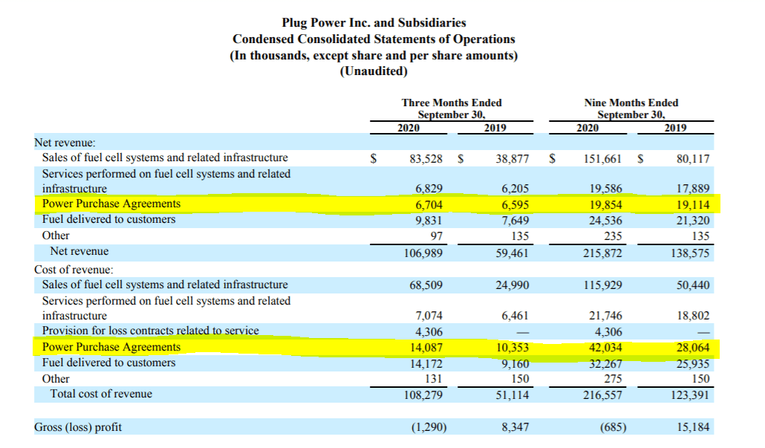
Task: Click fuel delivered cost 32,267
Action: [x=605, y=363]
